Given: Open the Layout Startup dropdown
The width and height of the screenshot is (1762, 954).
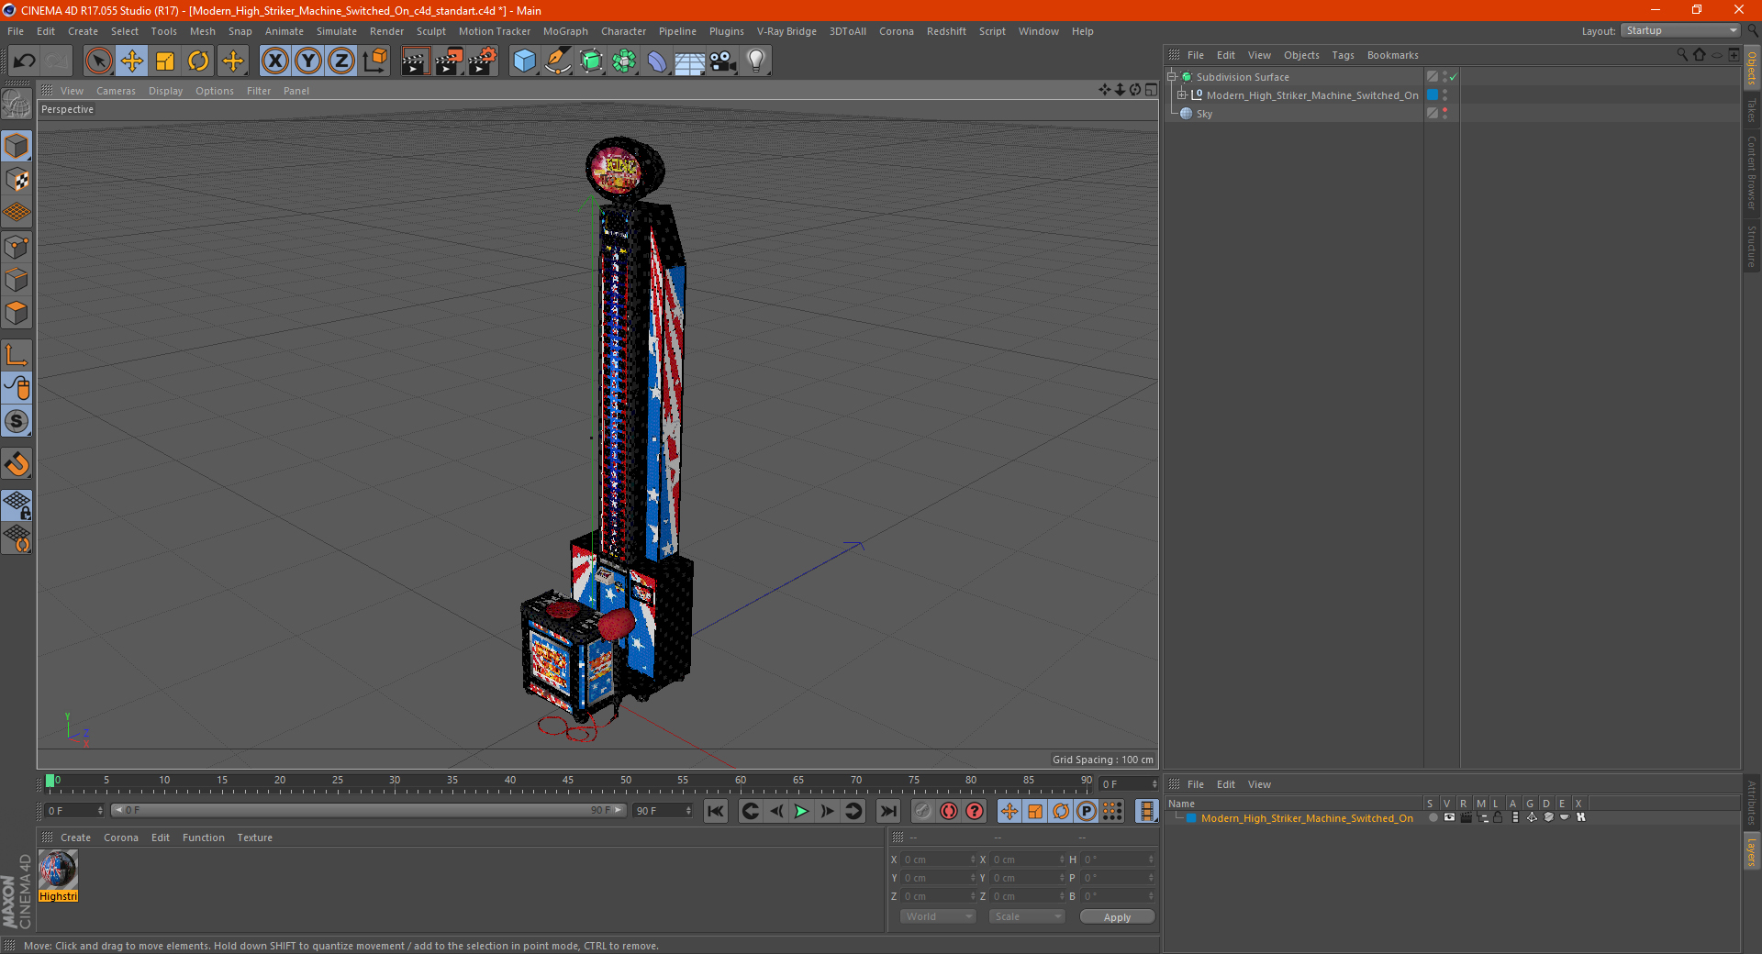Looking at the screenshot, I should coord(1680,30).
